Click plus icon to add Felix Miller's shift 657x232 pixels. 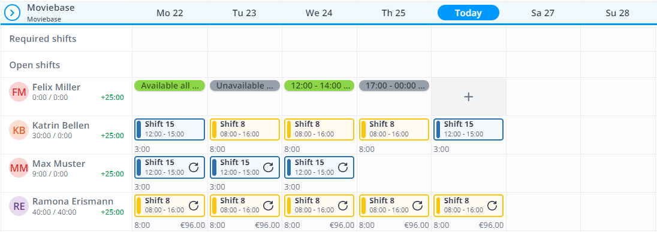(468, 97)
